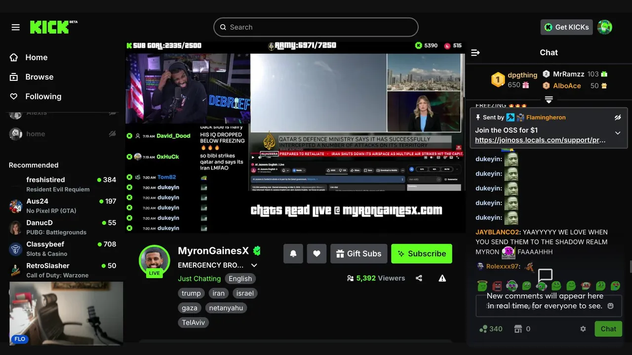Open chat settings gear

point(583,329)
